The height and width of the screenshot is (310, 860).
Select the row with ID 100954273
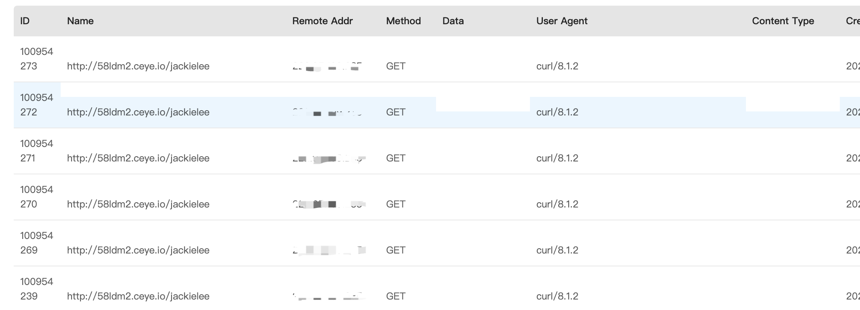36,59
